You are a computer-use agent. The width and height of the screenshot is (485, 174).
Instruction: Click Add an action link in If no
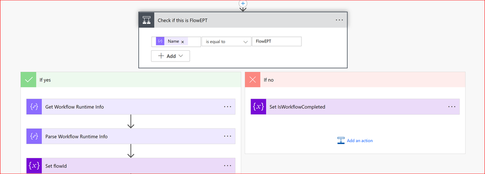pyautogui.click(x=360, y=141)
